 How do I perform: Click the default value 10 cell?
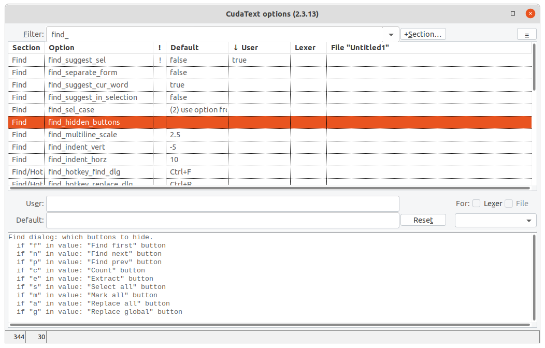click(197, 160)
